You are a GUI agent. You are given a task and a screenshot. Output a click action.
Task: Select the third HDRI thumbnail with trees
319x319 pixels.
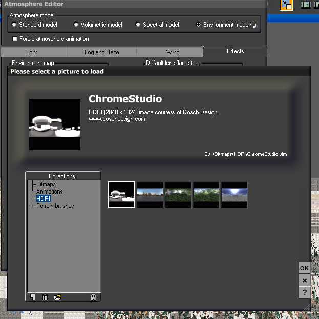pyautogui.click(x=178, y=195)
